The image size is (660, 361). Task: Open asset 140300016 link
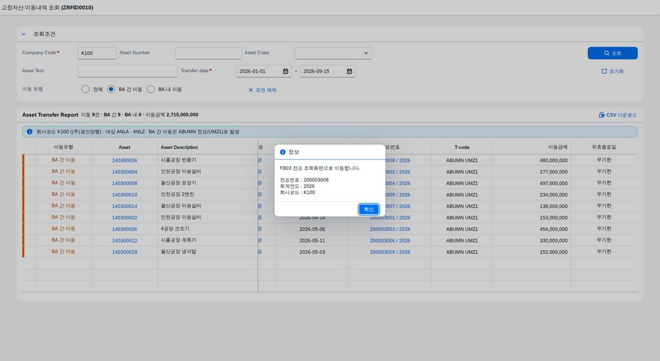(125, 161)
